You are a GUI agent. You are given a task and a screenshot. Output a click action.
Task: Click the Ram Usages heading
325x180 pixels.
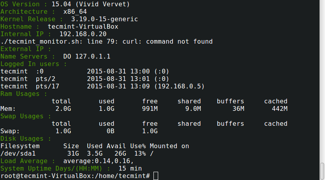(24, 94)
